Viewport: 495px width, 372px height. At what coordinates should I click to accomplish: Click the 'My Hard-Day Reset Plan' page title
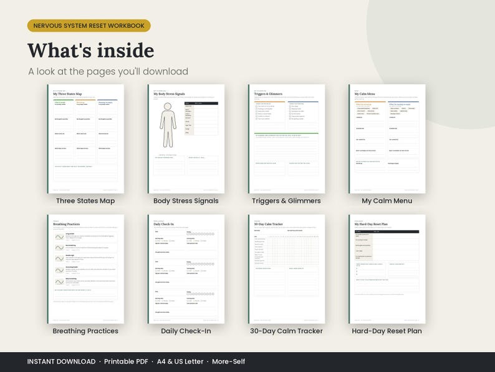(x=371, y=224)
